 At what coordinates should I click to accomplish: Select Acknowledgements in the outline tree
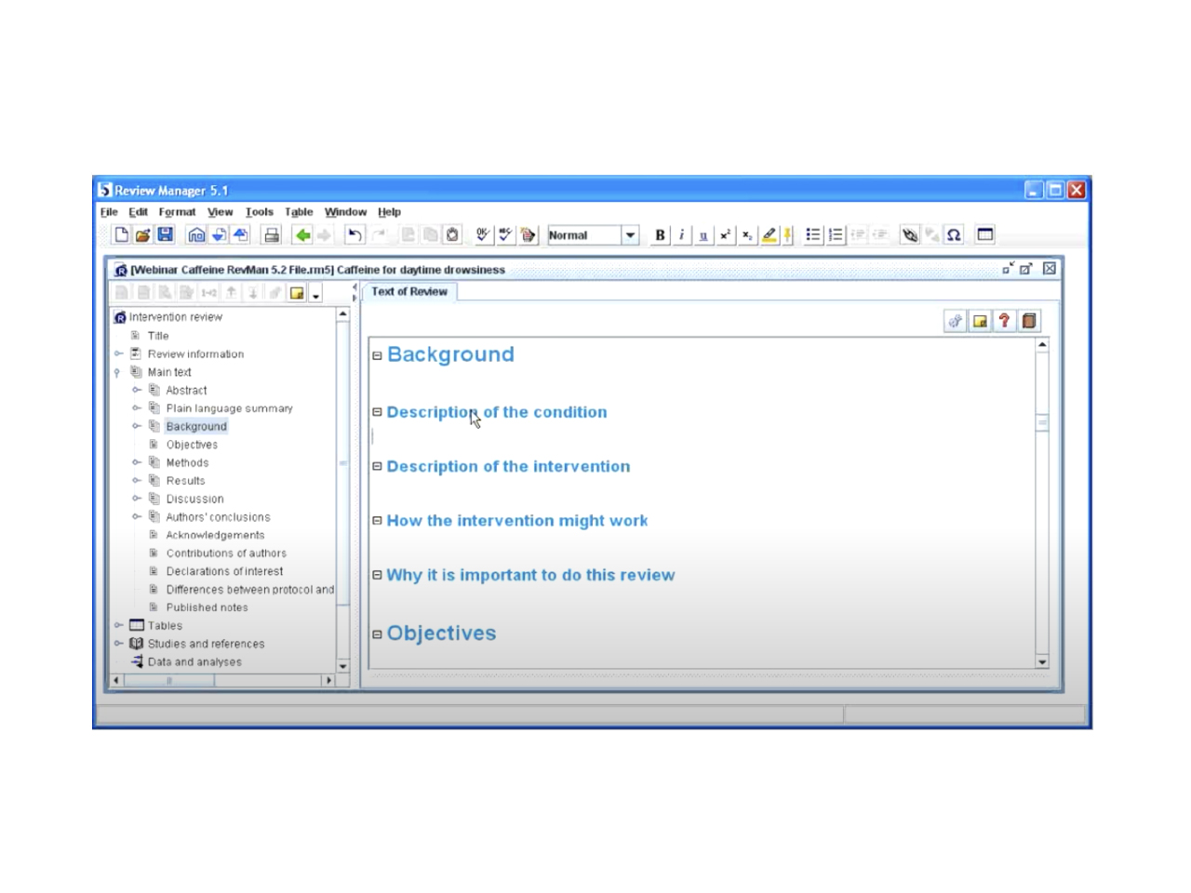[x=215, y=535]
